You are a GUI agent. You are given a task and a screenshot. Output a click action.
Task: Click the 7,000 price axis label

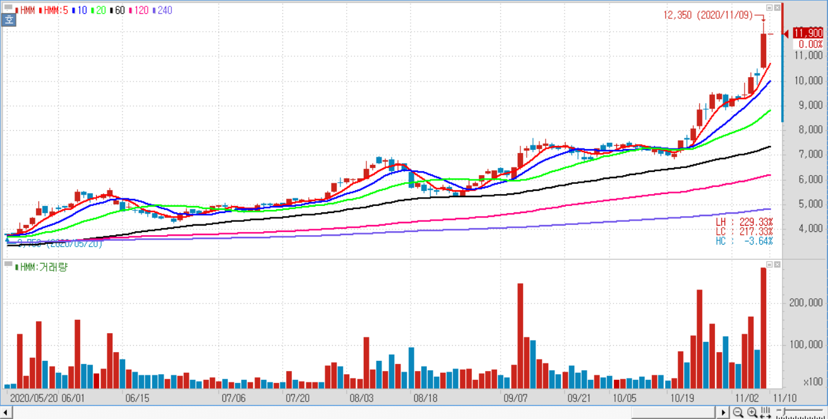click(x=810, y=155)
